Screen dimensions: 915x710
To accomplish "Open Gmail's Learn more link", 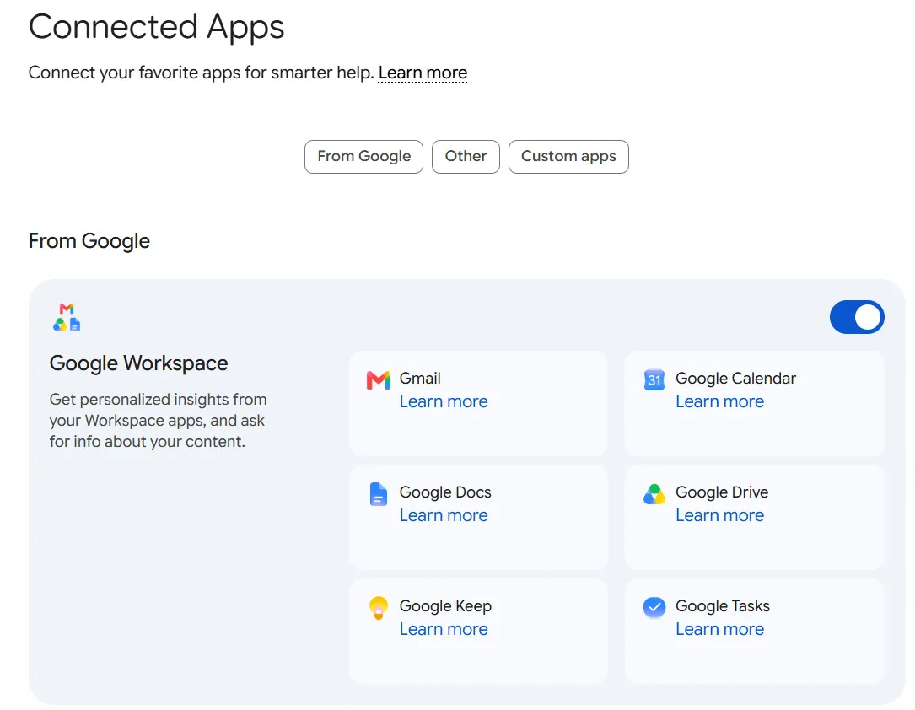I will point(444,401).
